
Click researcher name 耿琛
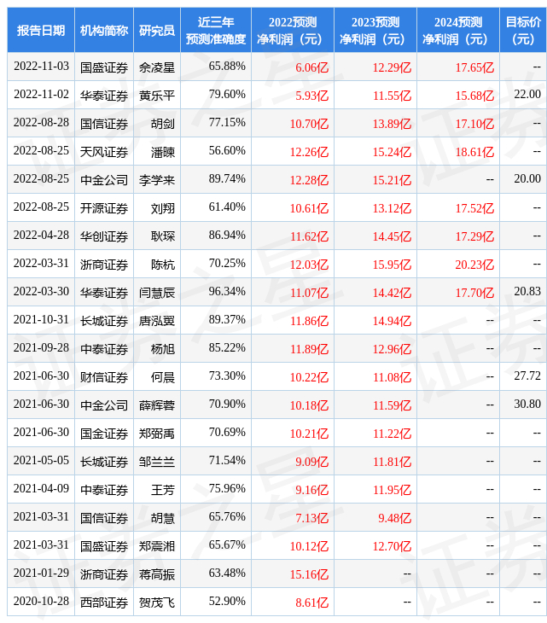click(163, 236)
